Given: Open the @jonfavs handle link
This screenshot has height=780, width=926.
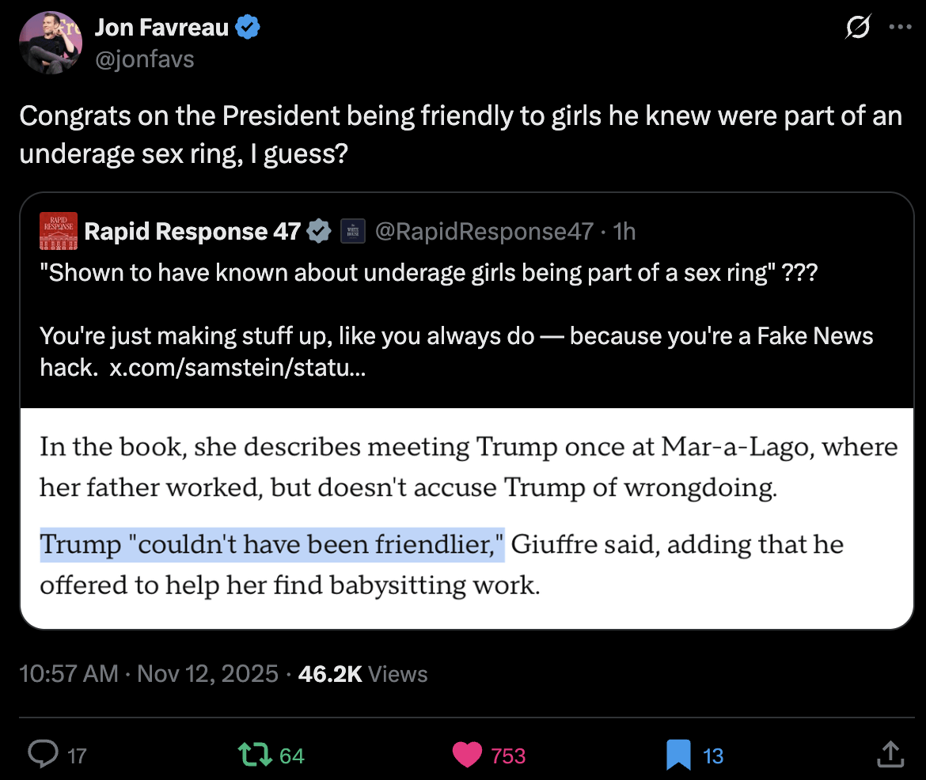Looking at the screenshot, I should click(144, 59).
